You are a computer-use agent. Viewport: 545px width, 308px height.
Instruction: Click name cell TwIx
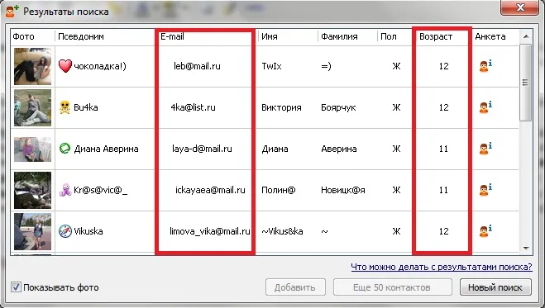271,66
